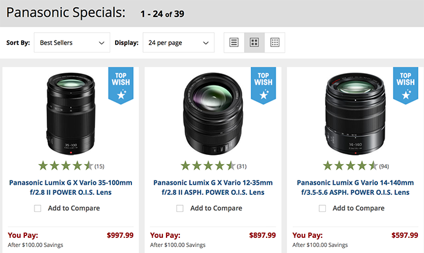Open star rating of the 12-35mm lens
Screen dimensions: 424x253
(208, 166)
